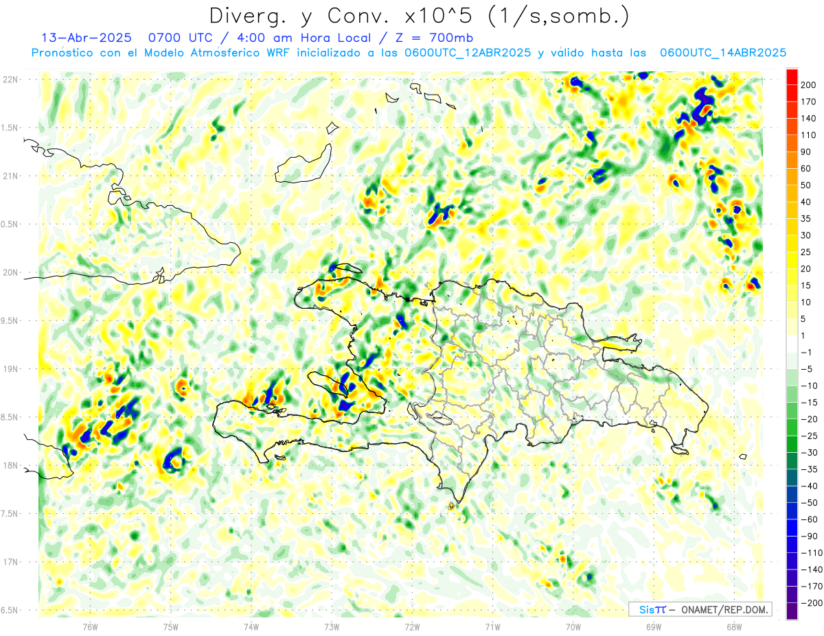Pick the yellow swatch between 20 and 25

coord(792,260)
